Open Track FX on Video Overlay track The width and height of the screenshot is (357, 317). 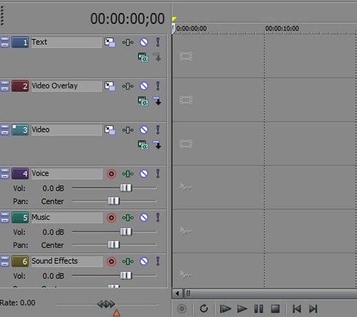click(x=127, y=86)
